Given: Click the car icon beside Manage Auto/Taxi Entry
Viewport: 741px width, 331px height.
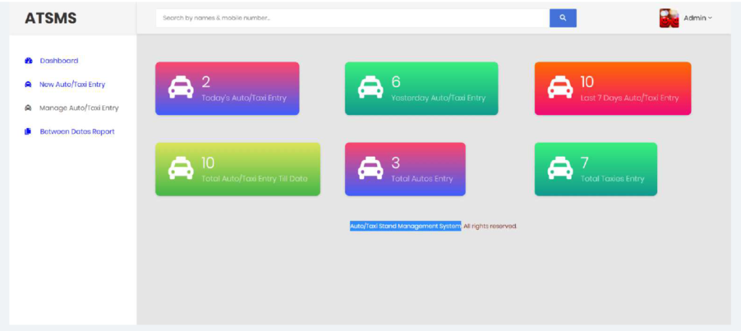Looking at the screenshot, I should [28, 108].
